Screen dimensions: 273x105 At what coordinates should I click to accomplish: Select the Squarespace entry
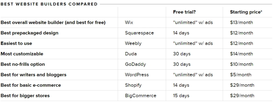click(x=139, y=33)
